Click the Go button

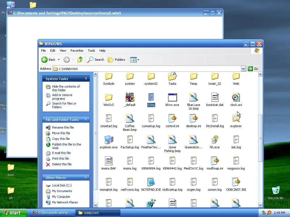tap(253, 69)
